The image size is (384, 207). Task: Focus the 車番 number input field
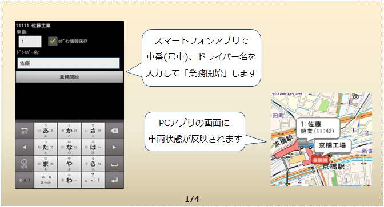coord(30,42)
